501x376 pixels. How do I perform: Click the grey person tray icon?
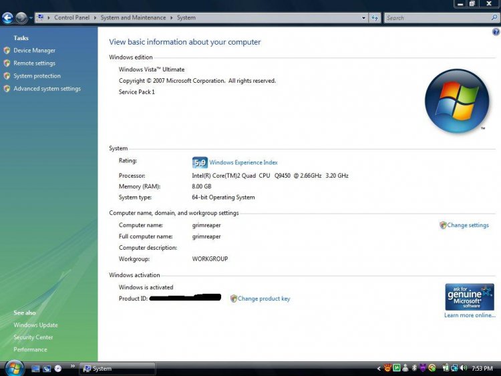coord(405,368)
